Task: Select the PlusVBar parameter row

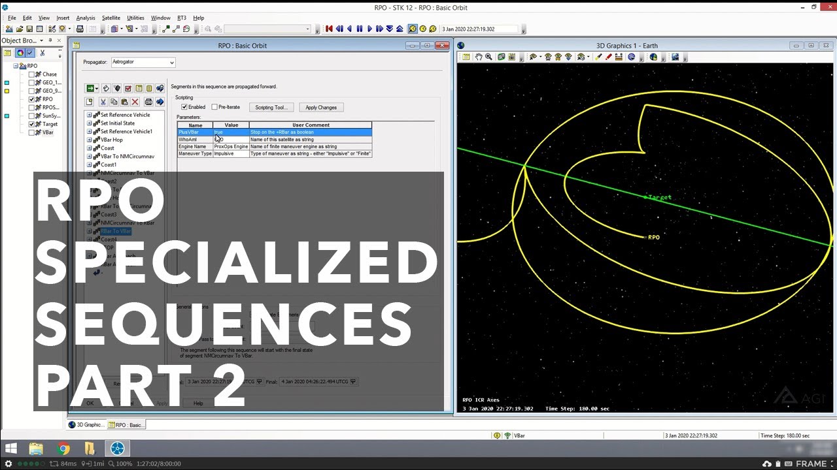Action: click(x=275, y=132)
